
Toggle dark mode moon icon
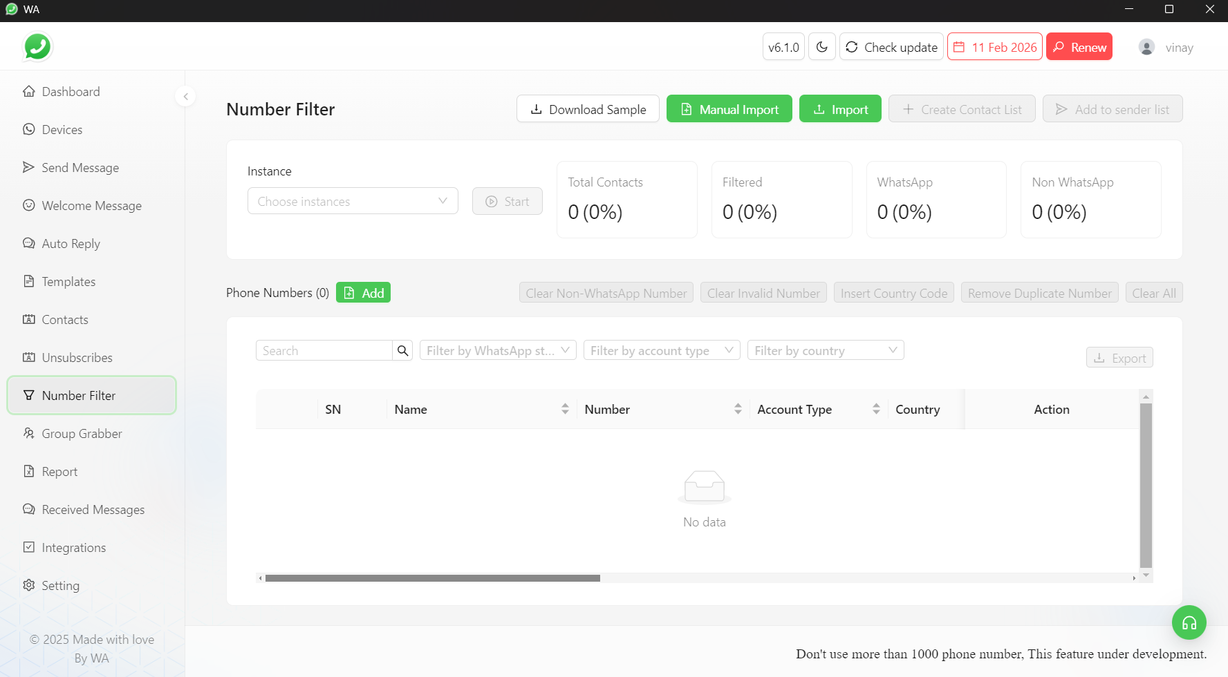[821, 47]
